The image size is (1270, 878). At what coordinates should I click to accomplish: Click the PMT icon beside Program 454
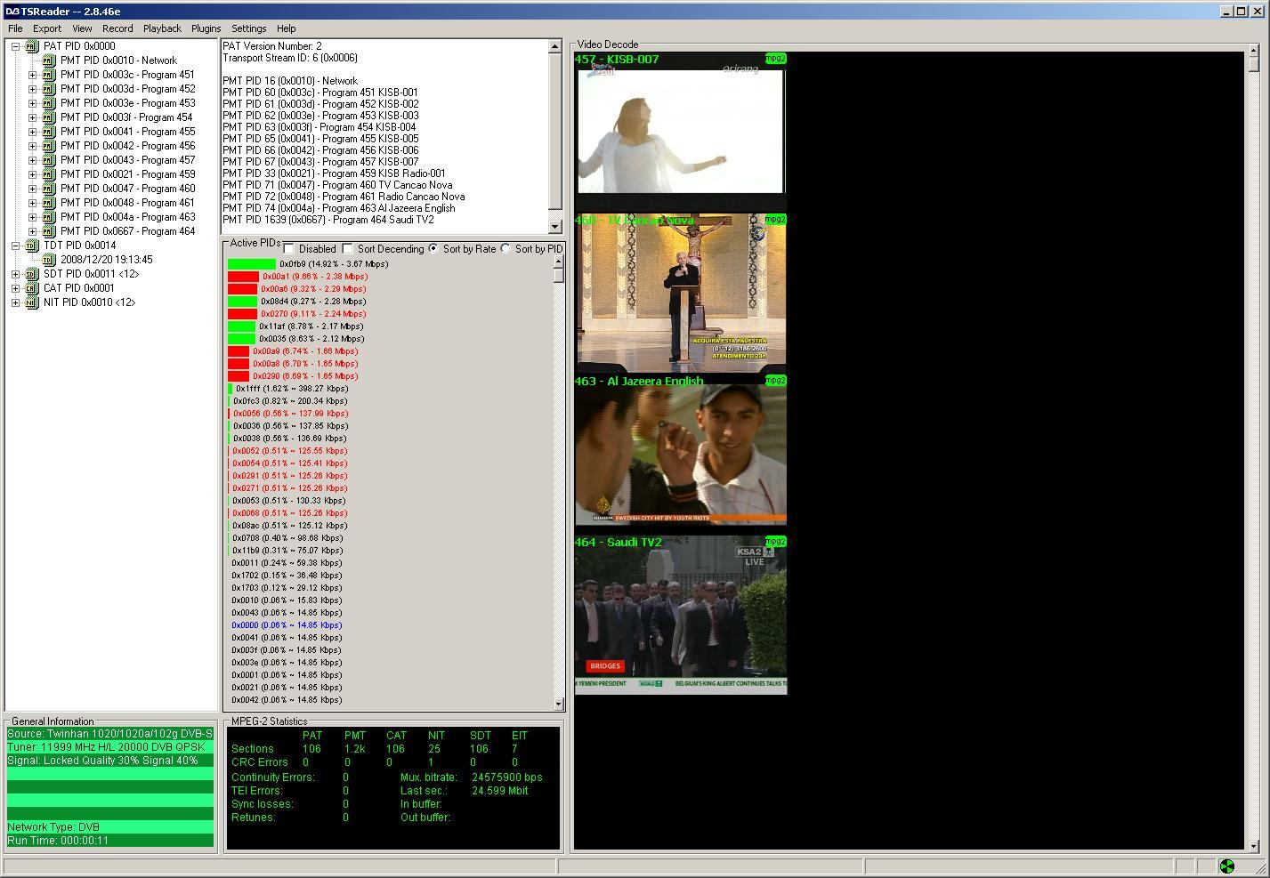(49, 117)
